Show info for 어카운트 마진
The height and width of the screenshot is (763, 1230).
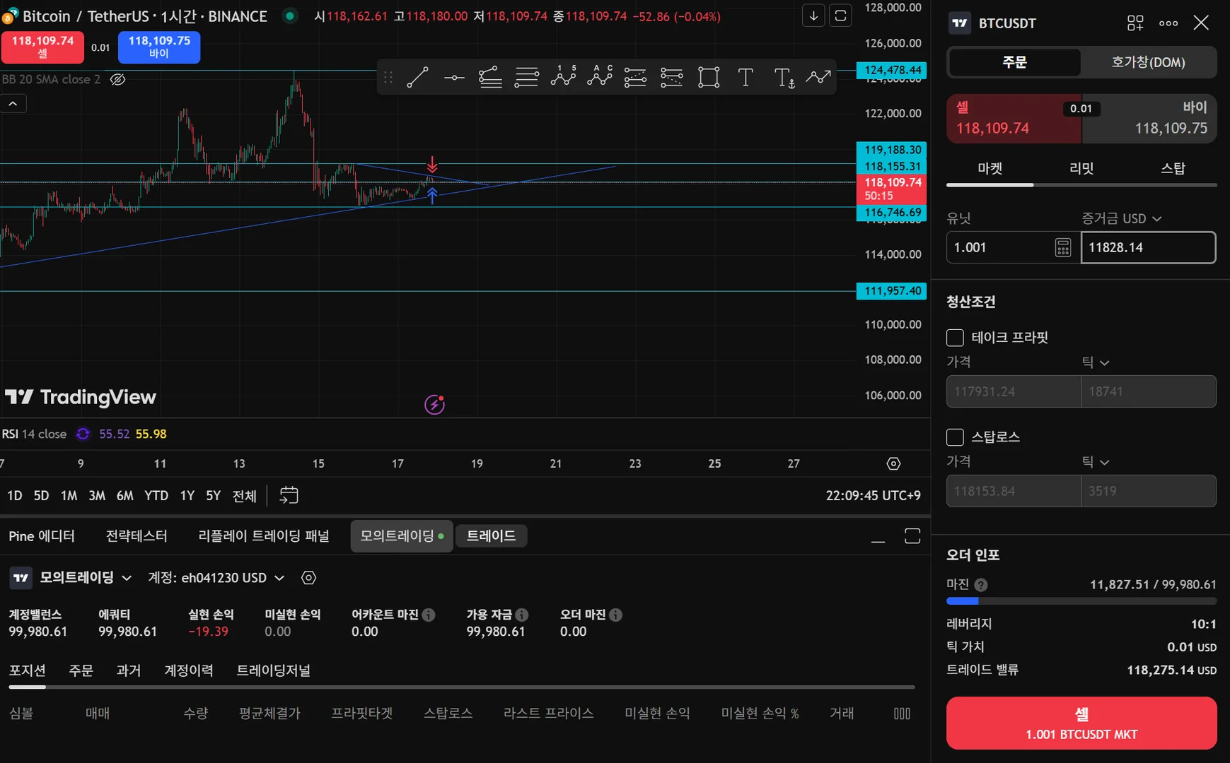click(429, 615)
